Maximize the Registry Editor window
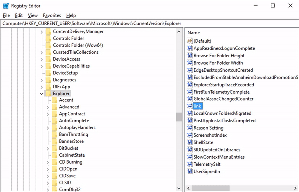 (273, 6)
